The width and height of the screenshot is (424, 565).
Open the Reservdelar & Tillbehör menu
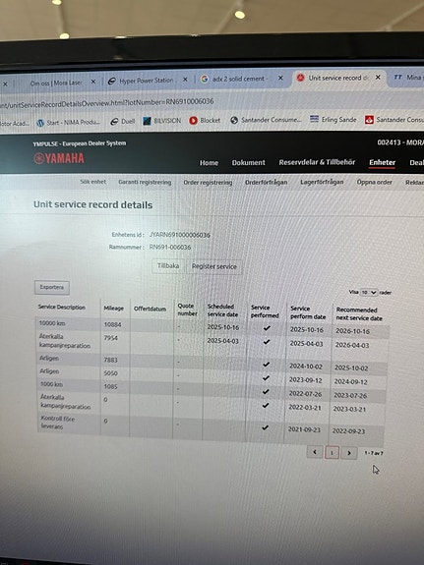(317, 162)
